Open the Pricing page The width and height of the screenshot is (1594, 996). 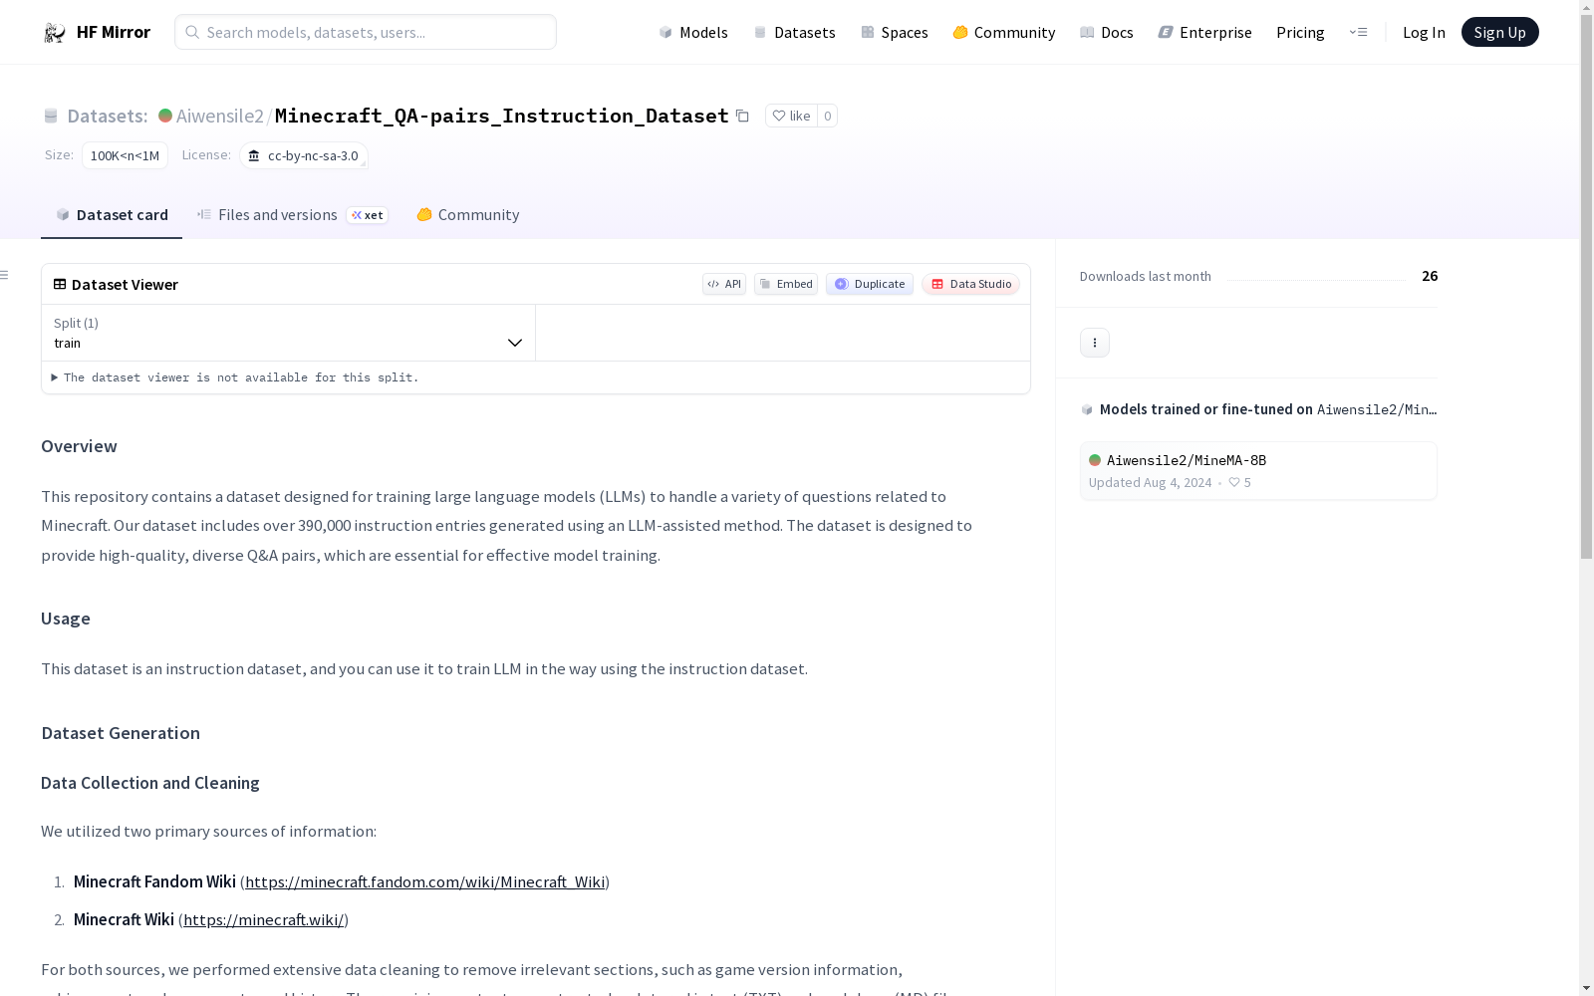[1300, 32]
